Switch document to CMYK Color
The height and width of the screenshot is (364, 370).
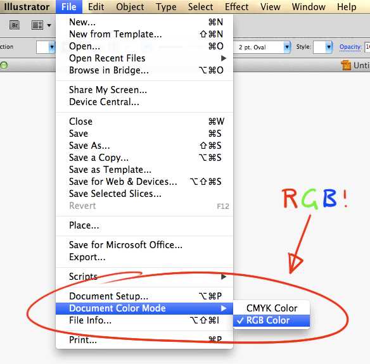[x=271, y=308]
